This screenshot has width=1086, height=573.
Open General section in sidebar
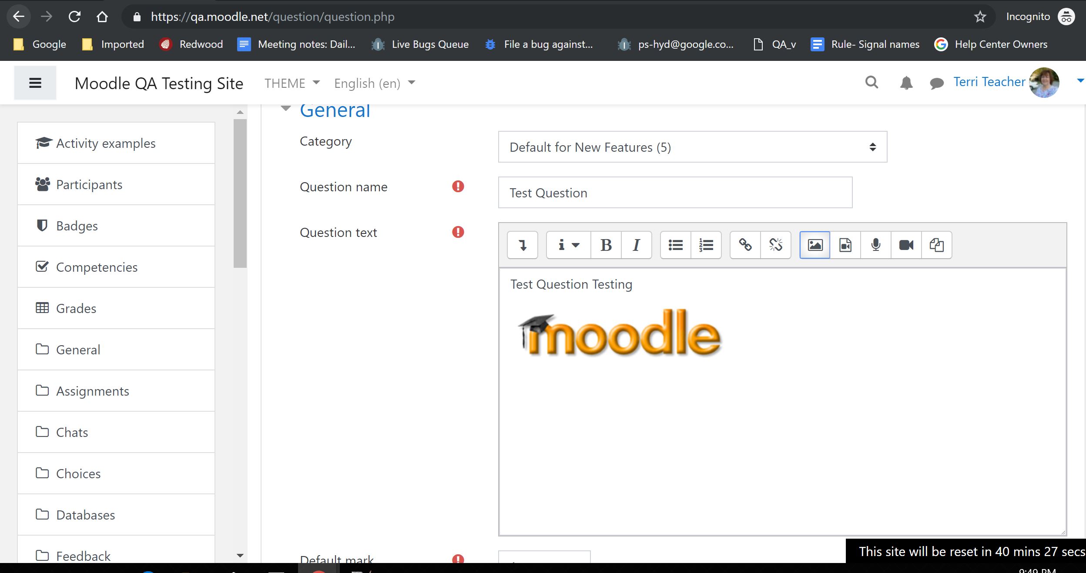click(116, 350)
